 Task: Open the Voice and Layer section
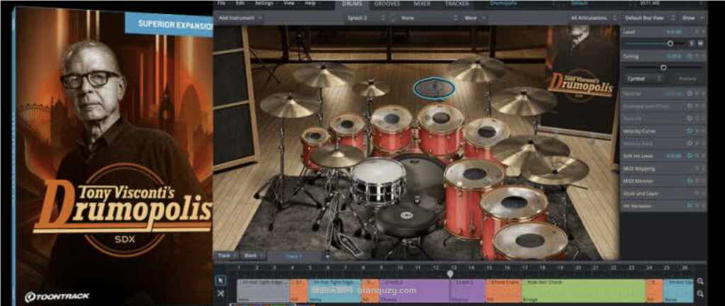[663, 193]
